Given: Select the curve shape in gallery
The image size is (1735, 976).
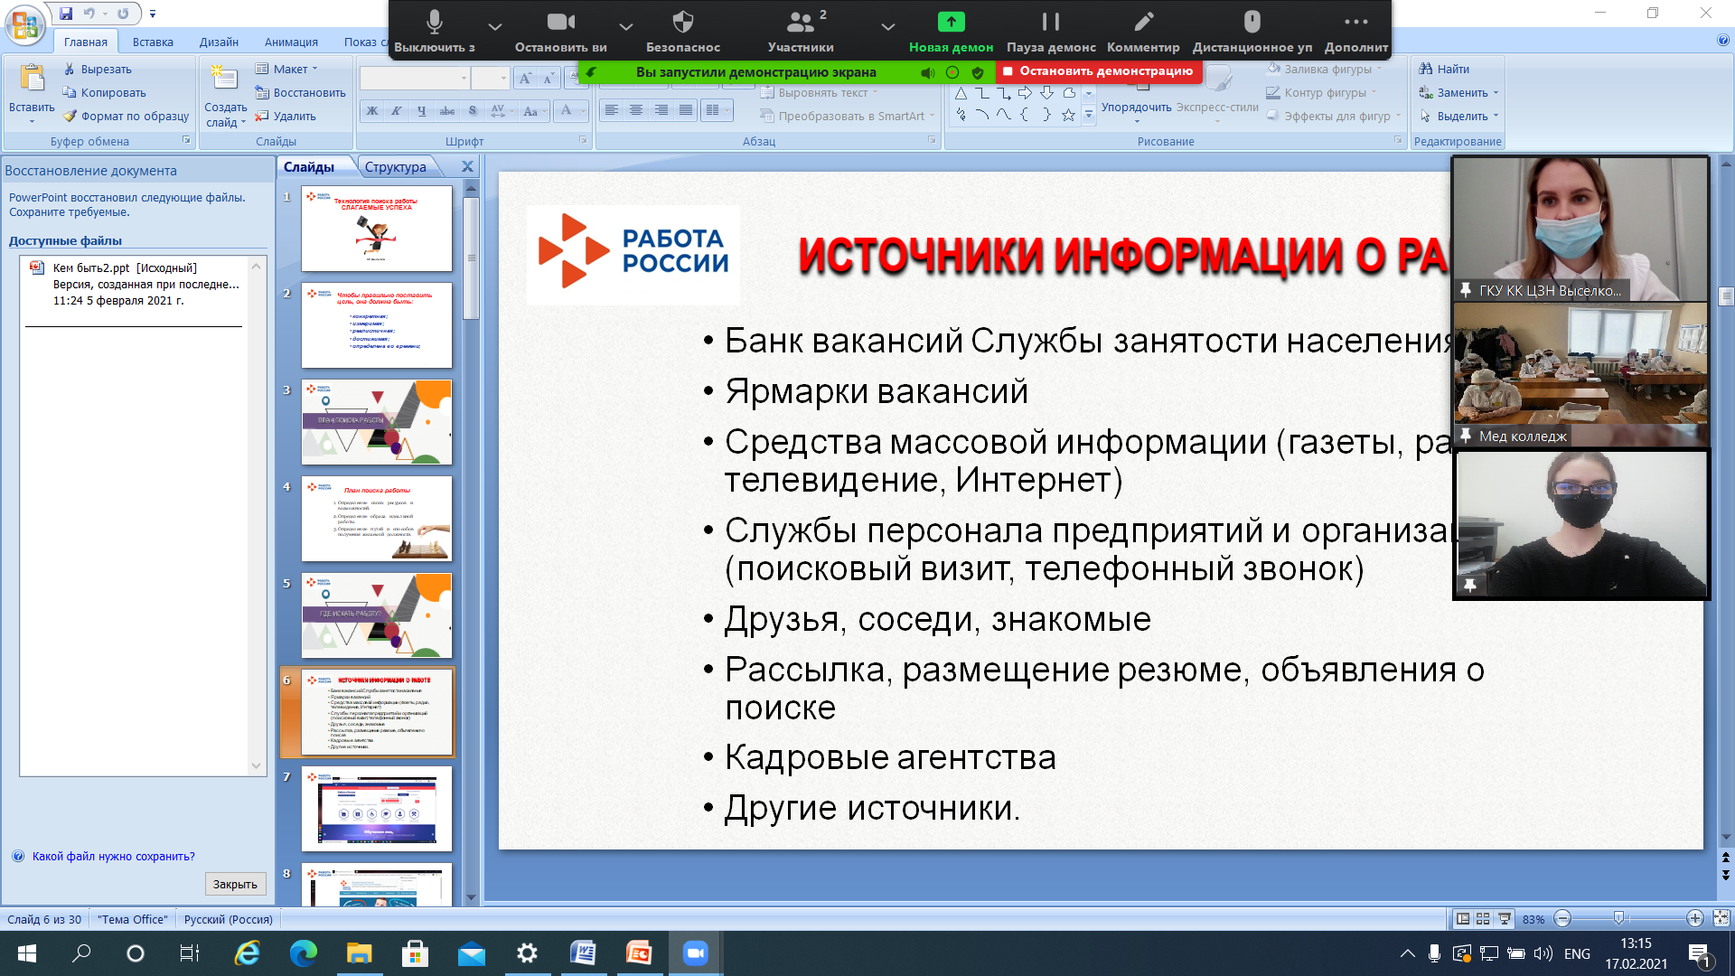Looking at the screenshot, I should click(1003, 115).
